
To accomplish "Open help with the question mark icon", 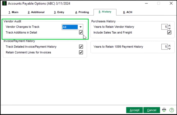I will tap(171, 110).
